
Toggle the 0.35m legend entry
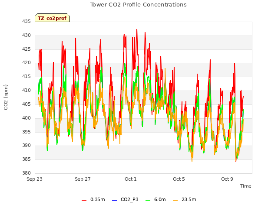(93, 200)
